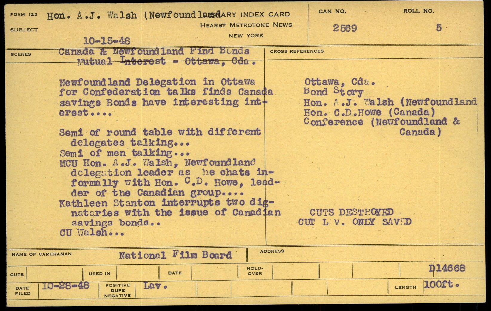
Task: Click the 'CROSS REFERENCES' header
Action: (297, 51)
